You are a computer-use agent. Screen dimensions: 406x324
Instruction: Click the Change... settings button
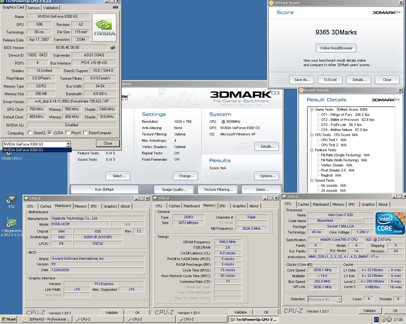pyautogui.click(x=186, y=176)
